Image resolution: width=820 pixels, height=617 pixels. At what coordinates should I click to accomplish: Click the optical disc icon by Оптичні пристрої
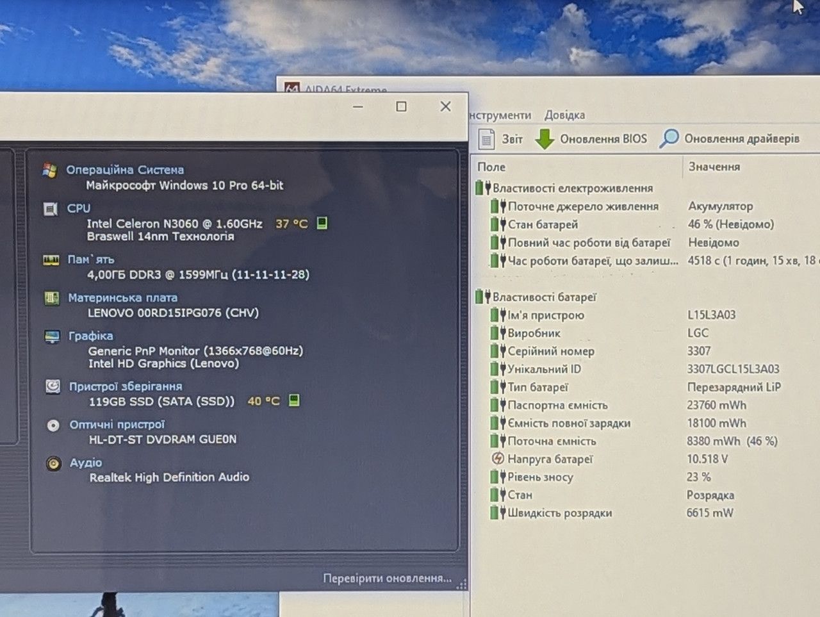53,425
